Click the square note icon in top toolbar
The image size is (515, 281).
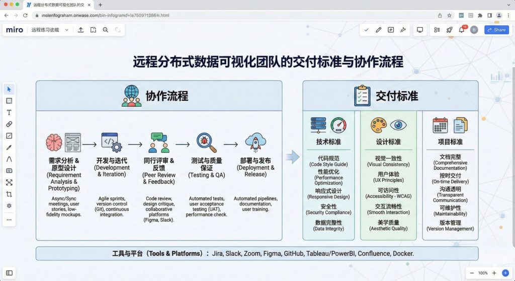point(391,30)
